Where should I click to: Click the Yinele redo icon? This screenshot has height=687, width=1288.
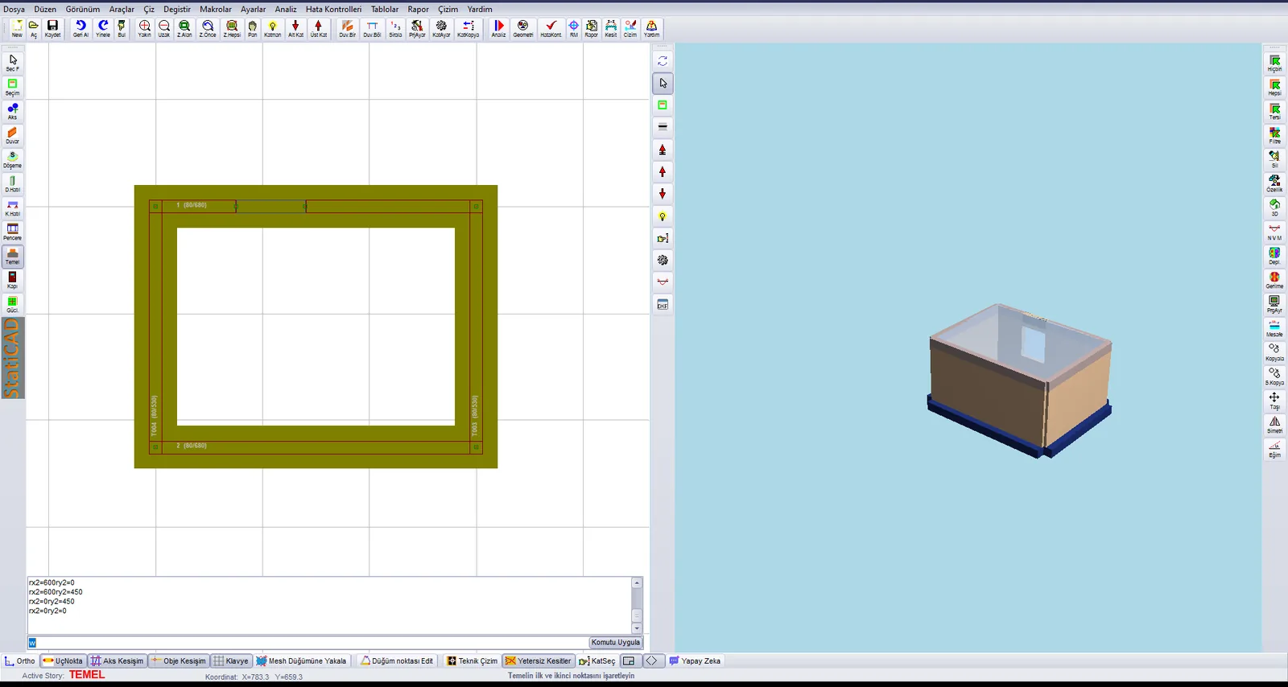coord(103,28)
